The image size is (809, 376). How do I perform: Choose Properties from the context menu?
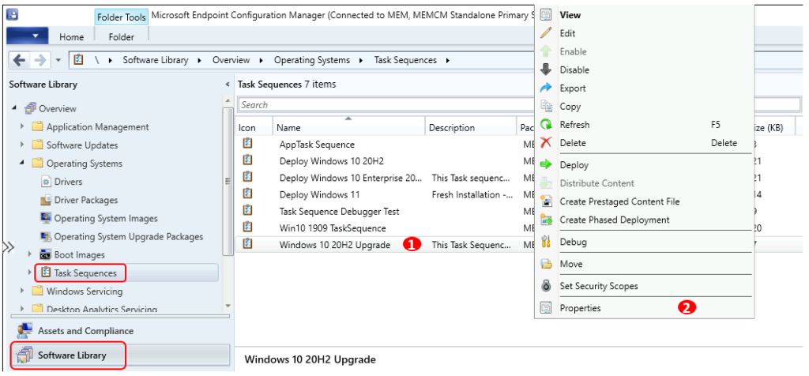580,308
